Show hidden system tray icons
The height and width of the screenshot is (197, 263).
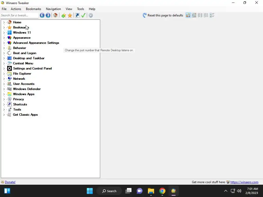coord(226,191)
